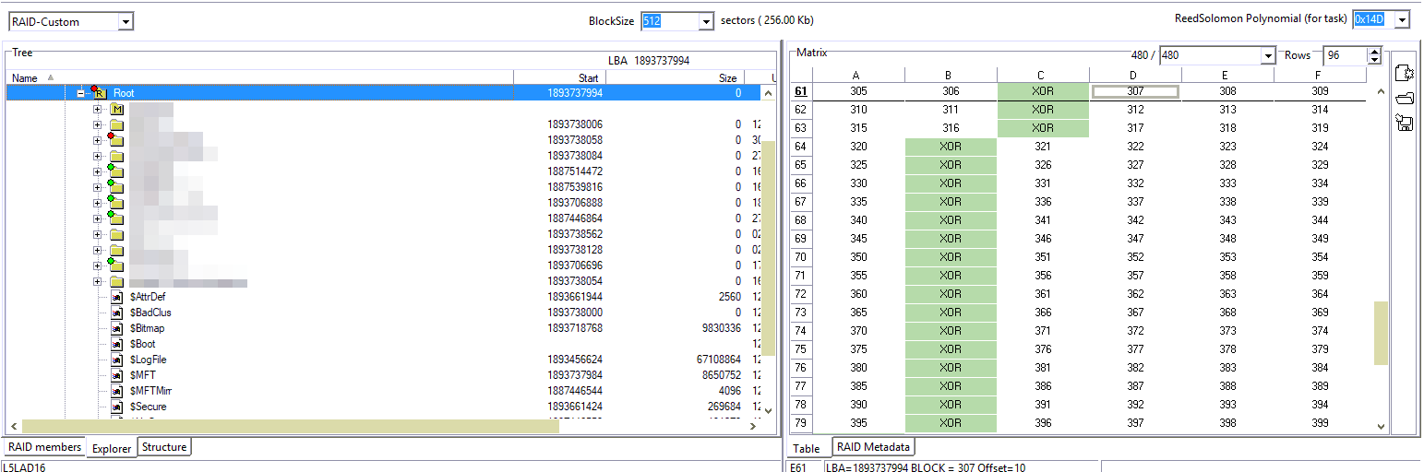The image size is (1424, 472).
Task: Sort tree by the Start column header
Action: point(558,78)
